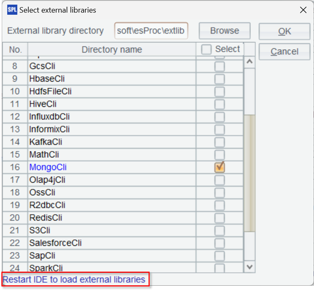Confirm selection with the OK button
Viewport: 314px width, 291px height.
point(284,32)
